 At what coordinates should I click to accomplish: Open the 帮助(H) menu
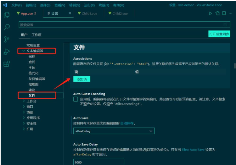click(x=119, y=5)
